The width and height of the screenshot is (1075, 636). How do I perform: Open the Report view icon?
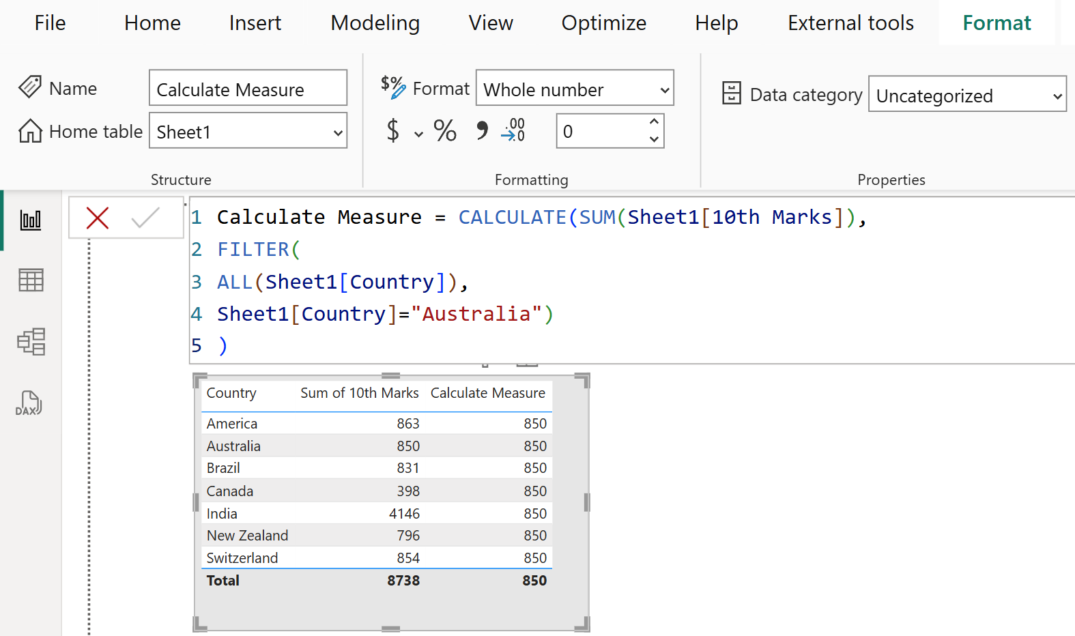tap(31, 220)
